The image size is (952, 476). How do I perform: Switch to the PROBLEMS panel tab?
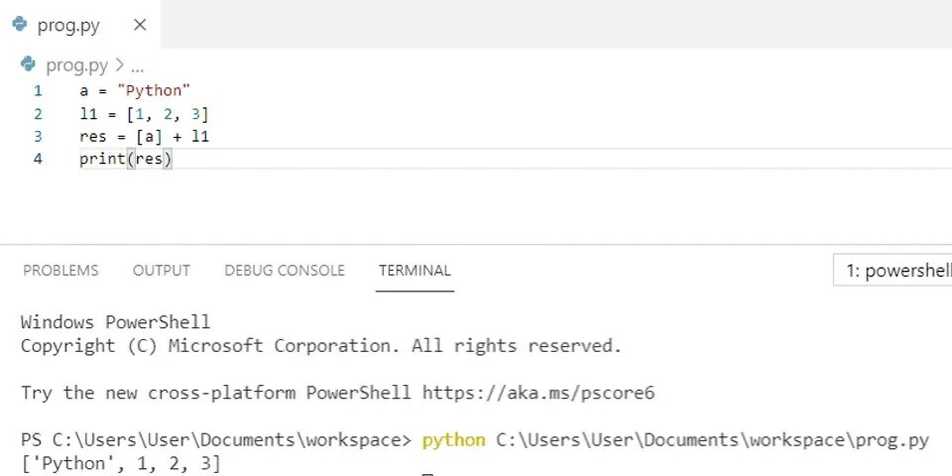pos(60,270)
